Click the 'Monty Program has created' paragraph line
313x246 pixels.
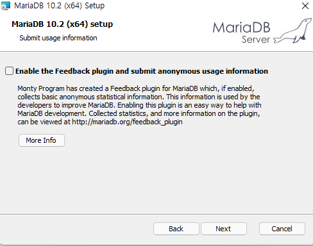136,88
